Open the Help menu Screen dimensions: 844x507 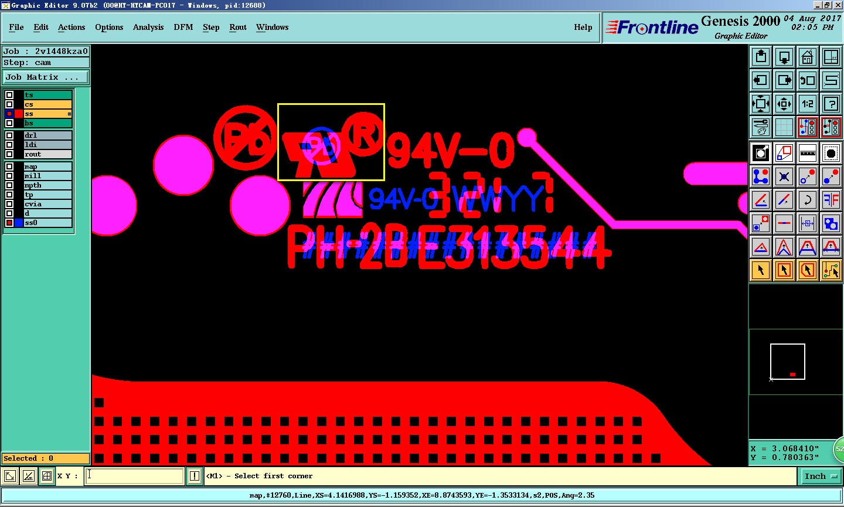coord(583,27)
